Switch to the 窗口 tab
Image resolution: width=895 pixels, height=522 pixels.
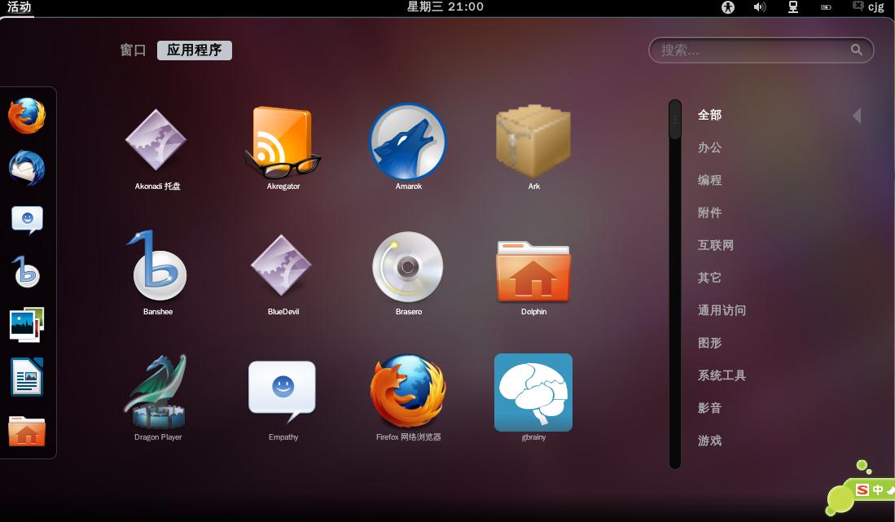pyautogui.click(x=133, y=50)
